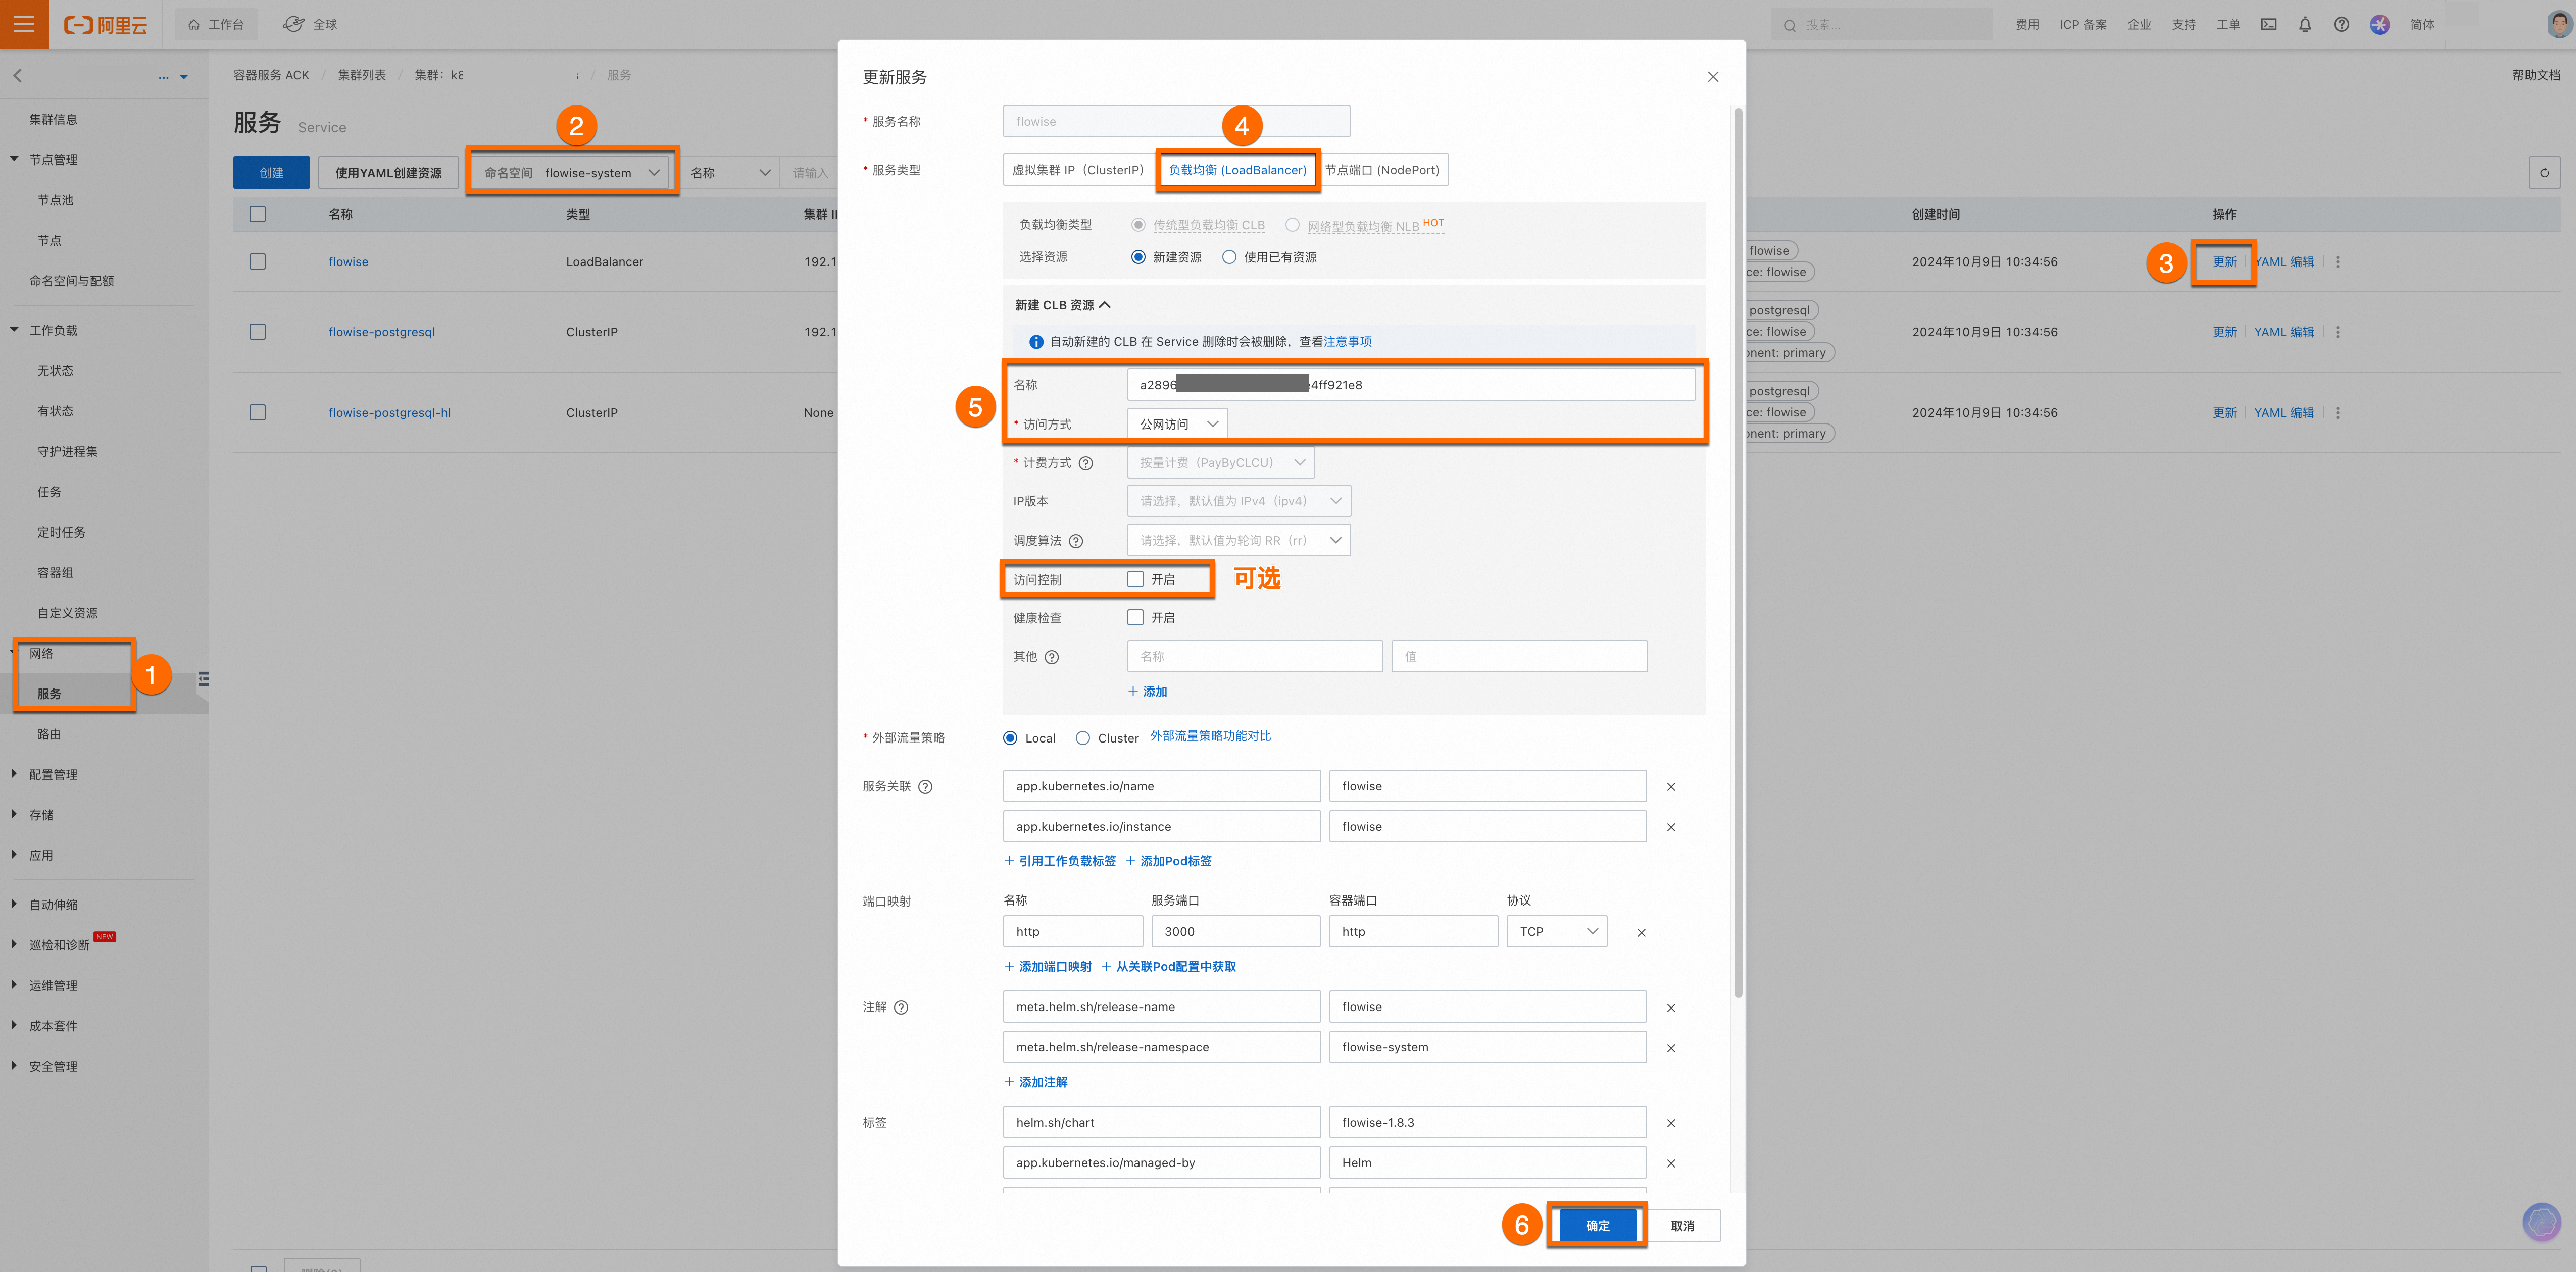Open more actions for flowise-postgresql row
The height and width of the screenshot is (1272, 2576).
pos(2337,332)
